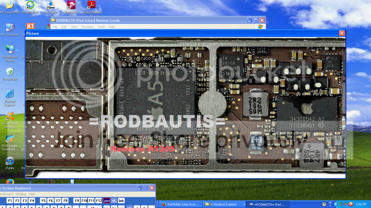Switch to StarMobile Jump Firefox taskbar button
The height and width of the screenshot is (208, 371).
pos(180,204)
